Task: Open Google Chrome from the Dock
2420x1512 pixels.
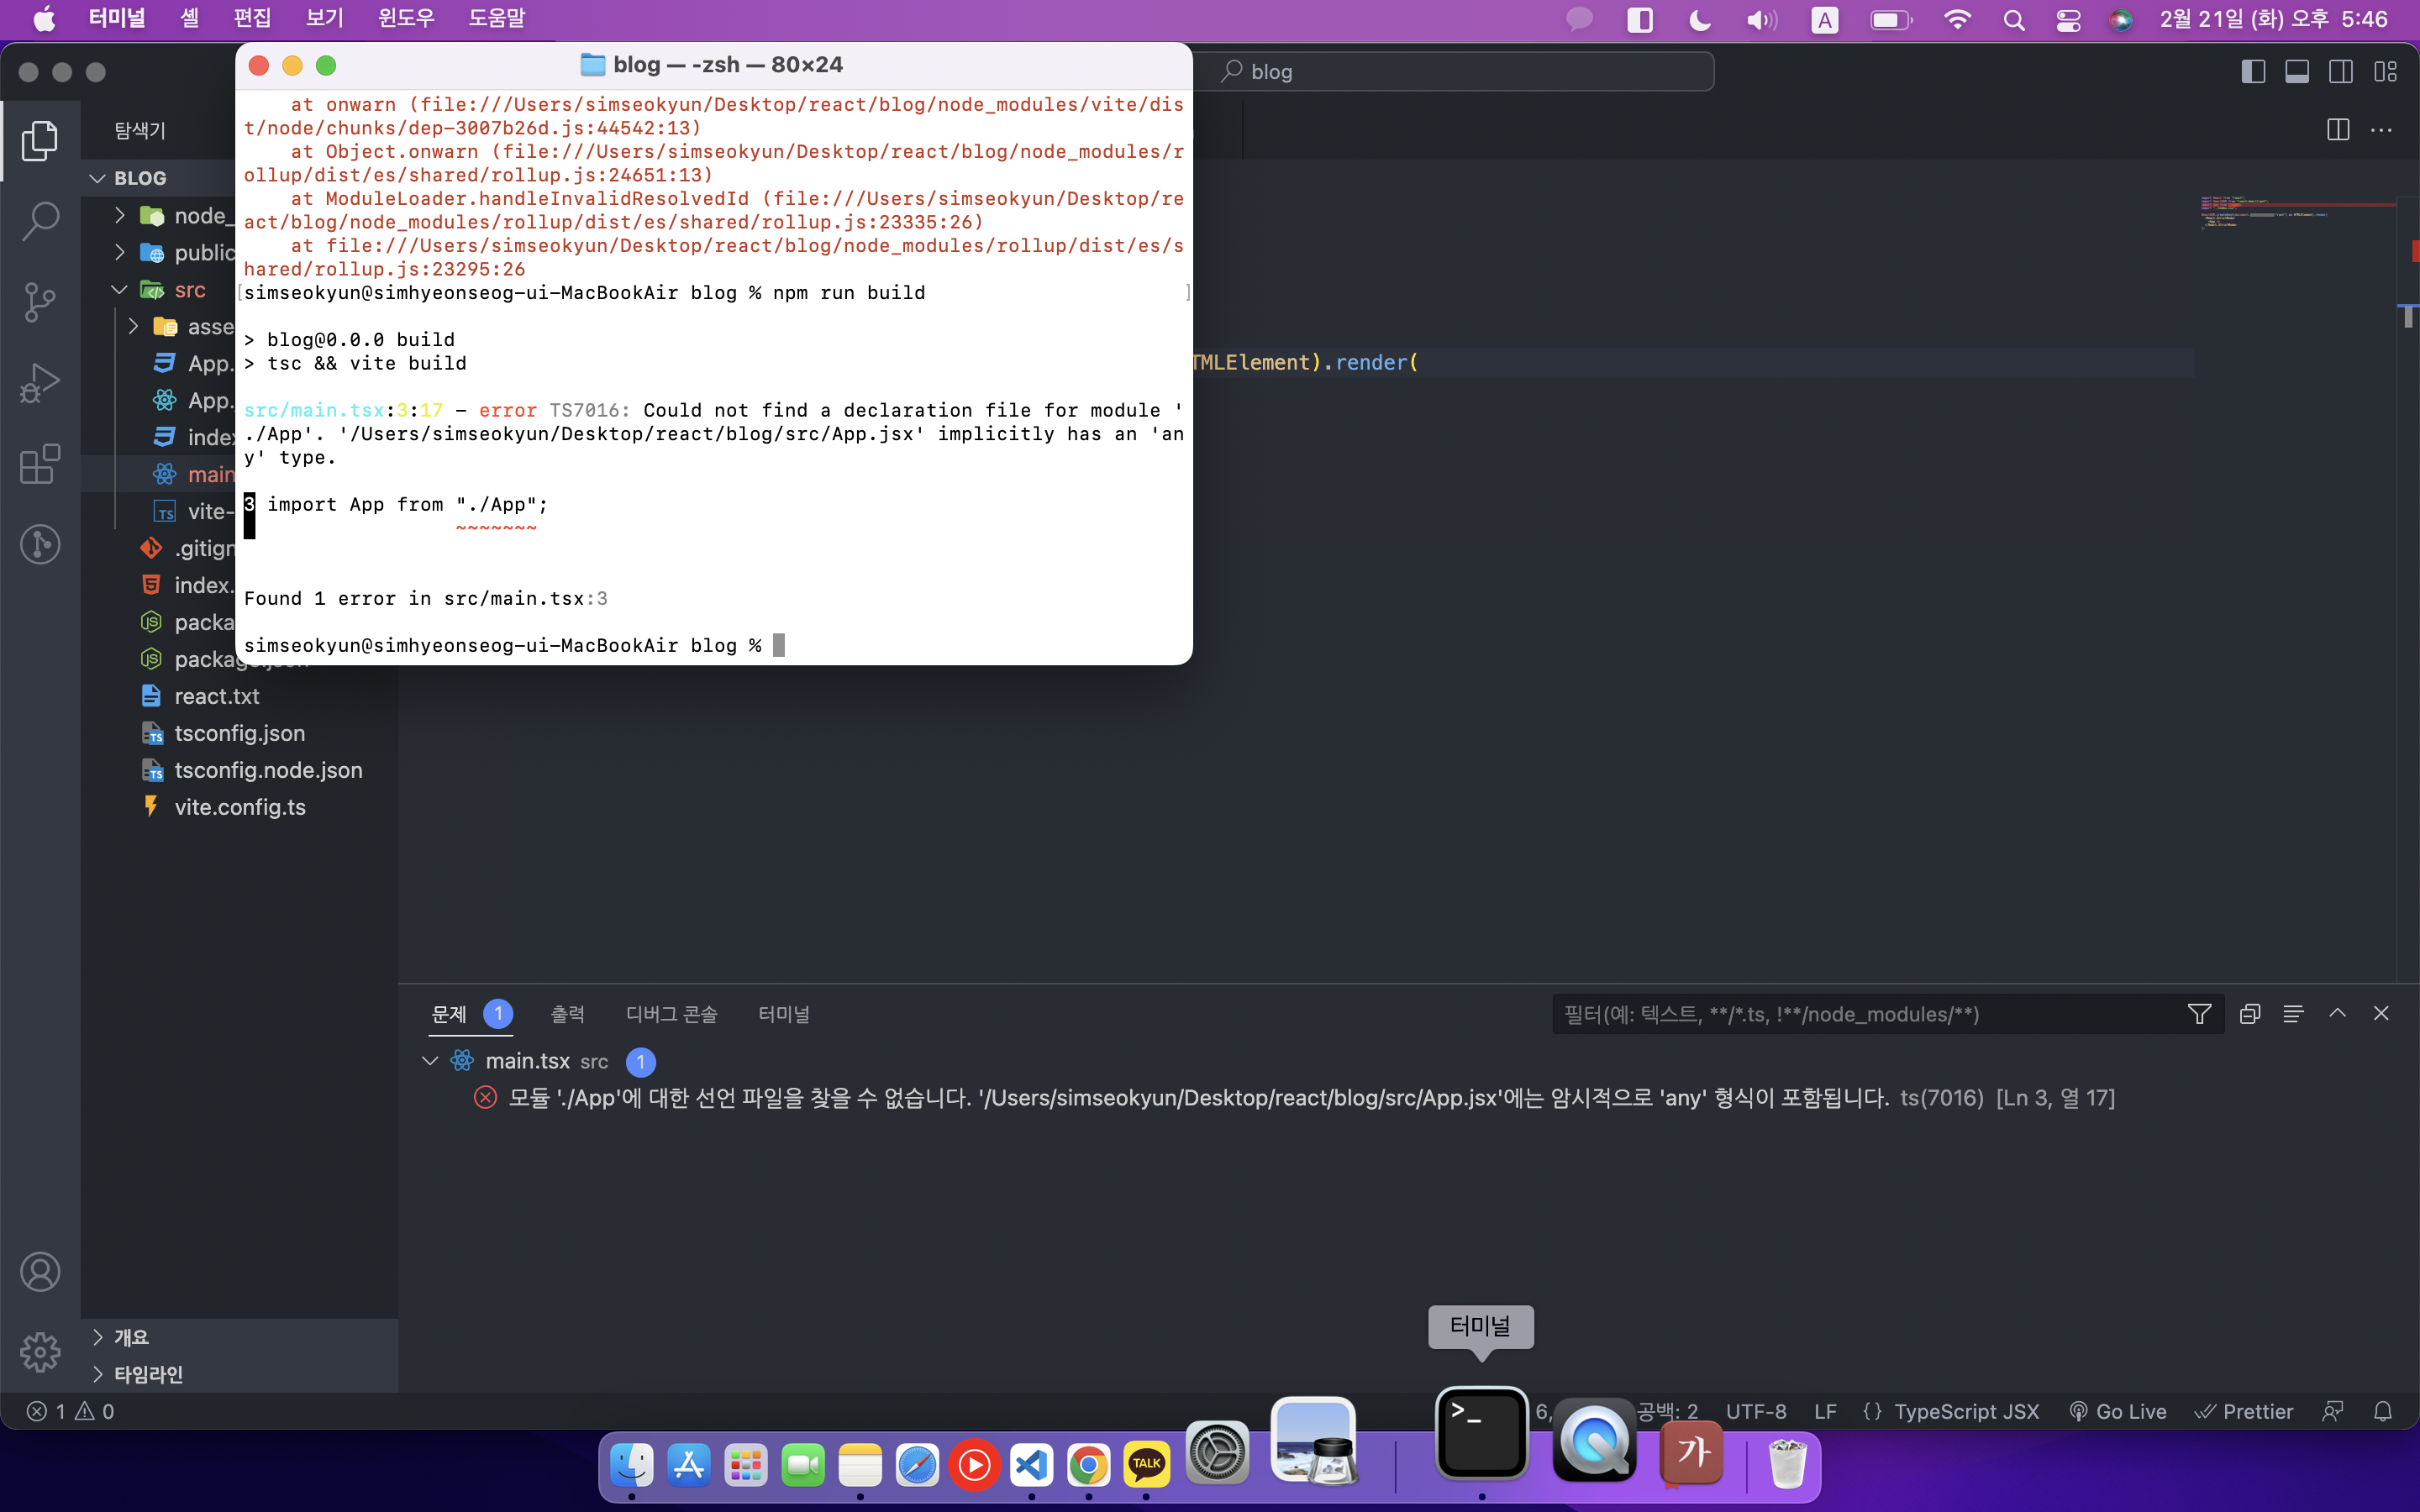Action: [1088, 1466]
